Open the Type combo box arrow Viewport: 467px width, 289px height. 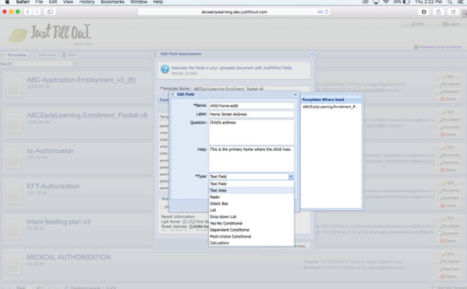tap(291, 177)
